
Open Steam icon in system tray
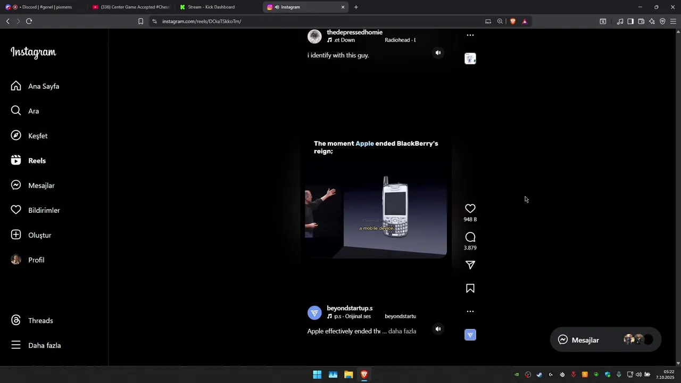coord(539,374)
